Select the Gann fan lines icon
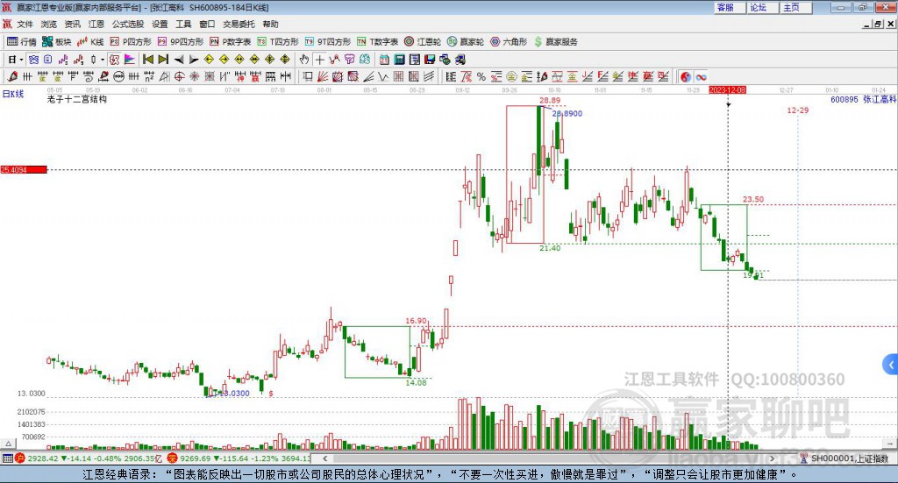This screenshot has width=898, height=483. 323,76
